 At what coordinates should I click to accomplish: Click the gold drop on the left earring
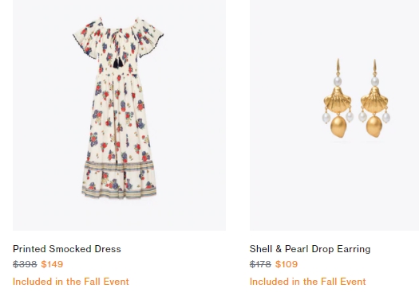click(338, 127)
